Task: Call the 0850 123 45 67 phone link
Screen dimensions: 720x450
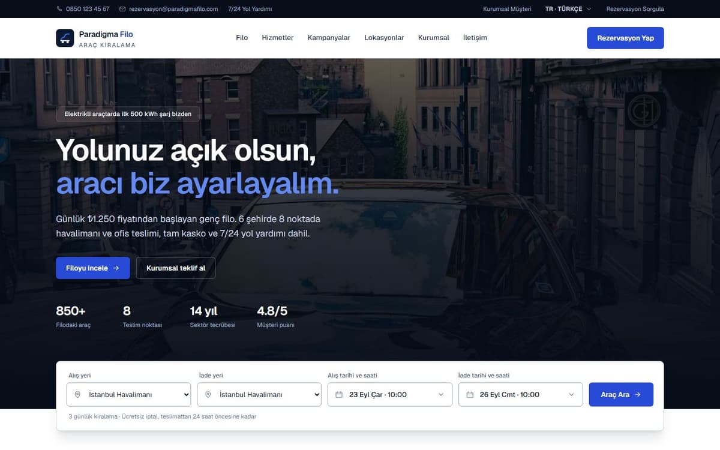Action: click(x=83, y=9)
